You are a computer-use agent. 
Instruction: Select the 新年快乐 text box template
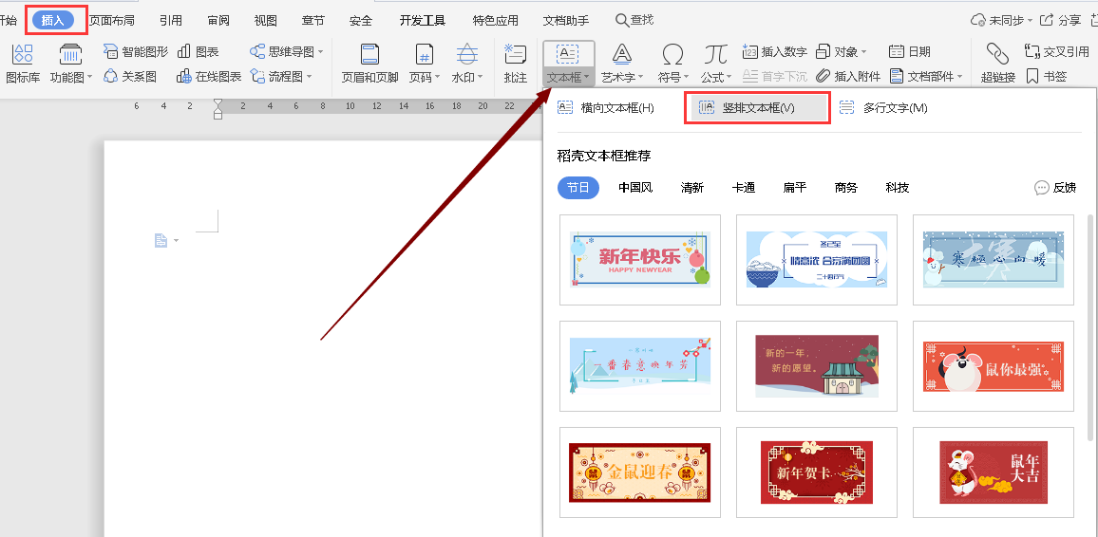(x=640, y=259)
